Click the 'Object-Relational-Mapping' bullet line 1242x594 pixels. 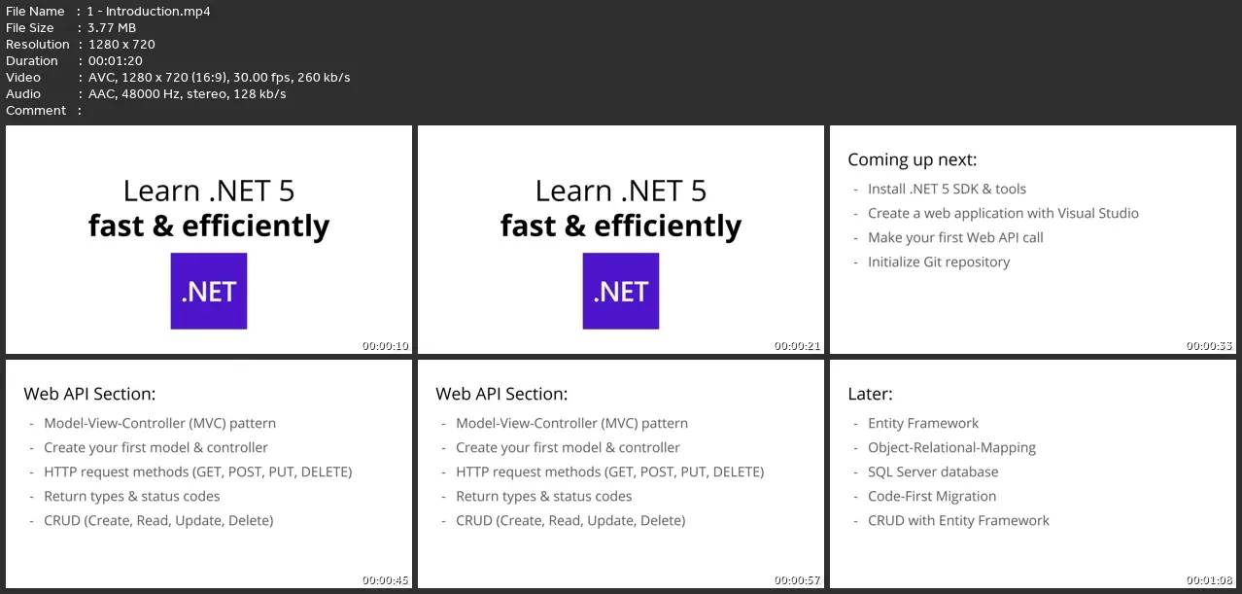[x=951, y=447]
